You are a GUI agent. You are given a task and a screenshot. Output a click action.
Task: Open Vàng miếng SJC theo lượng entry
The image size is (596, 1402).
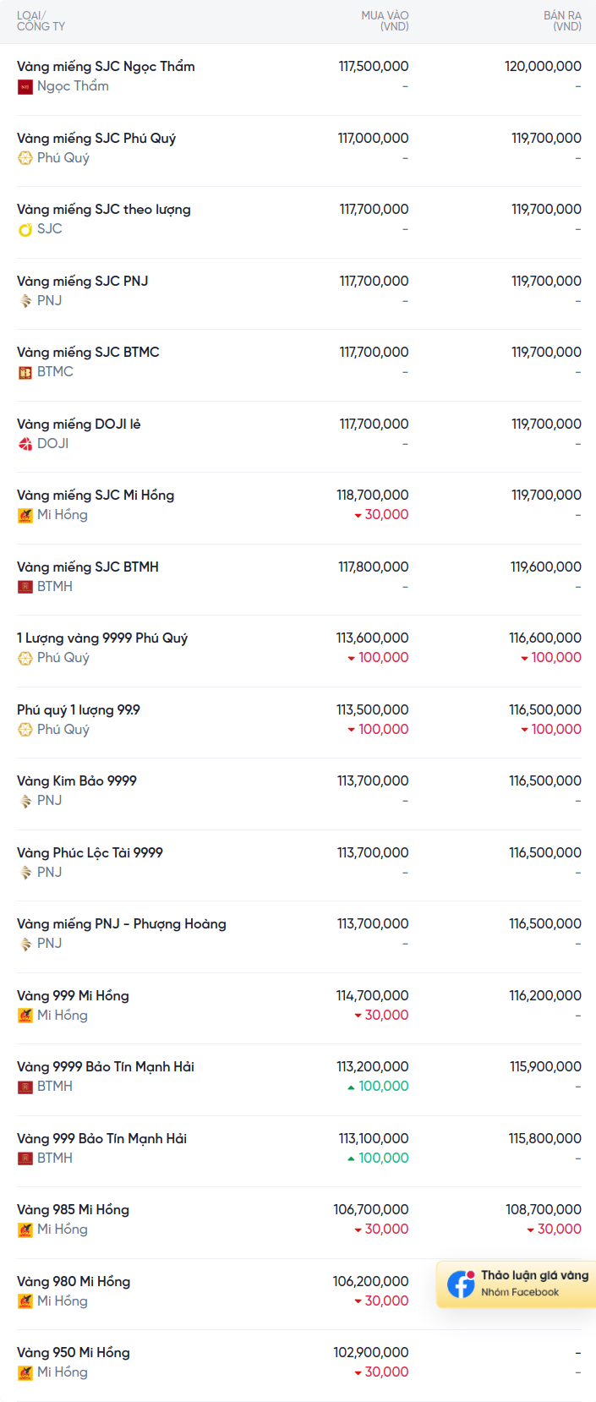104,209
